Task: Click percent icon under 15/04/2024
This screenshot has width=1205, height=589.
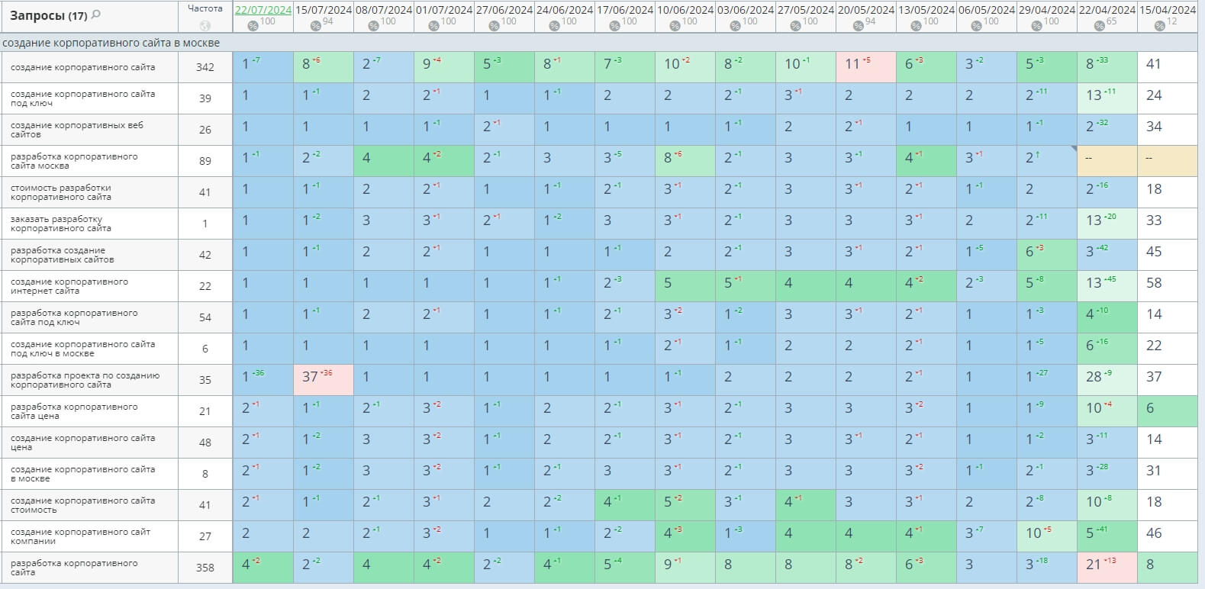Action: coord(1158,25)
